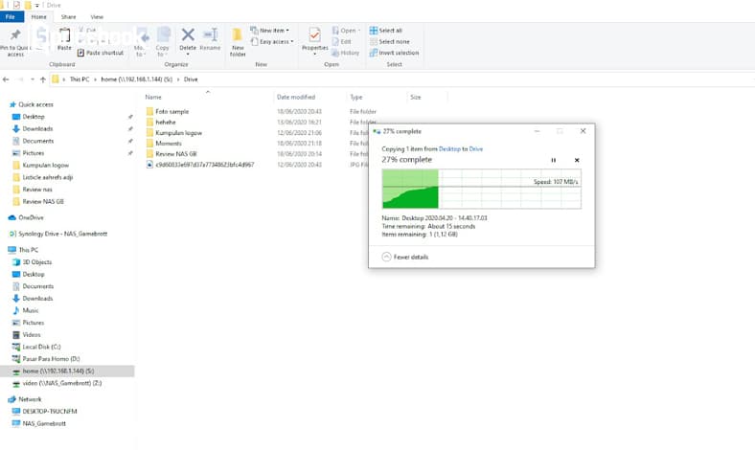Select the Kumpulan logow folder in file list

point(178,133)
